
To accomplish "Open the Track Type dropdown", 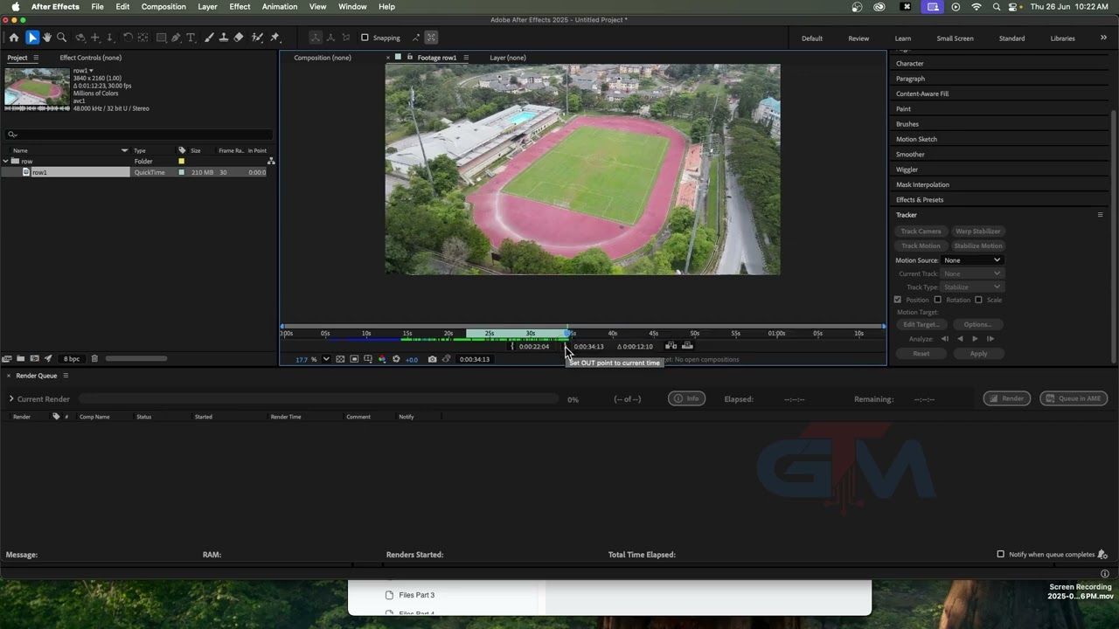I will coord(971,287).
